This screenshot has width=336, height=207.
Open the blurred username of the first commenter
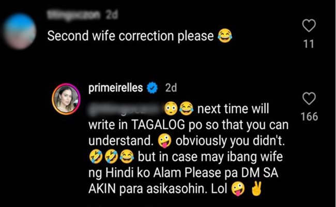pyautogui.click(x=73, y=15)
